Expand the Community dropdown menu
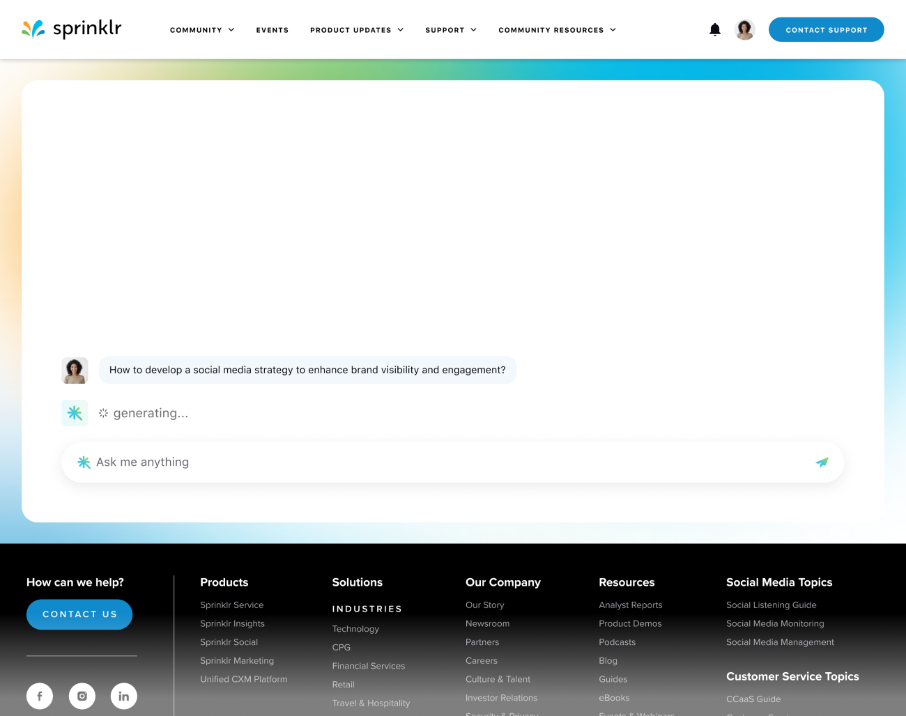The width and height of the screenshot is (906, 716). click(x=202, y=30)
